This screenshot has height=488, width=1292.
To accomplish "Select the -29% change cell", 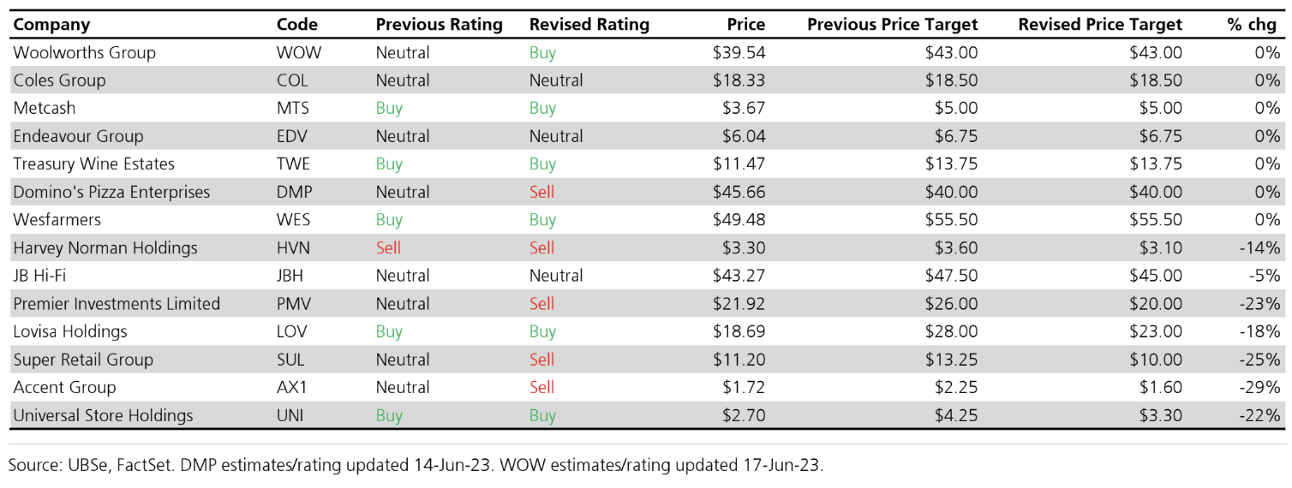I will (1259, 387).
